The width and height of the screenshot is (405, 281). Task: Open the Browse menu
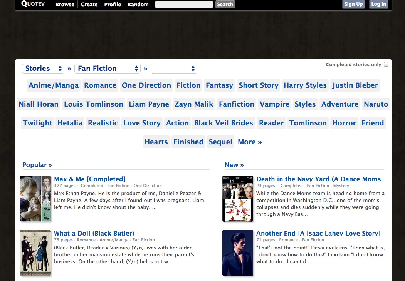pos(65,4)
